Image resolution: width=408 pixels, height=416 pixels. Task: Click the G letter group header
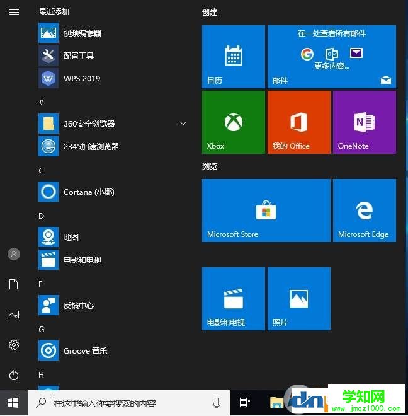[42, 329]
